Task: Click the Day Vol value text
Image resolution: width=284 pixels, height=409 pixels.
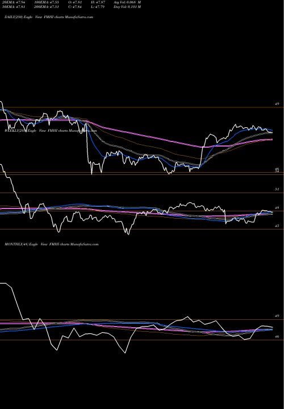Action: point(127,7)
